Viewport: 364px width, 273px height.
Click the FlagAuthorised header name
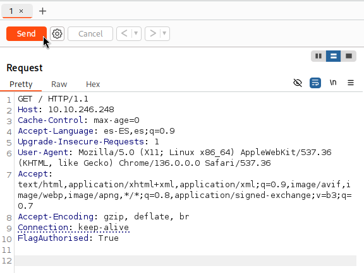pos(53,238)
